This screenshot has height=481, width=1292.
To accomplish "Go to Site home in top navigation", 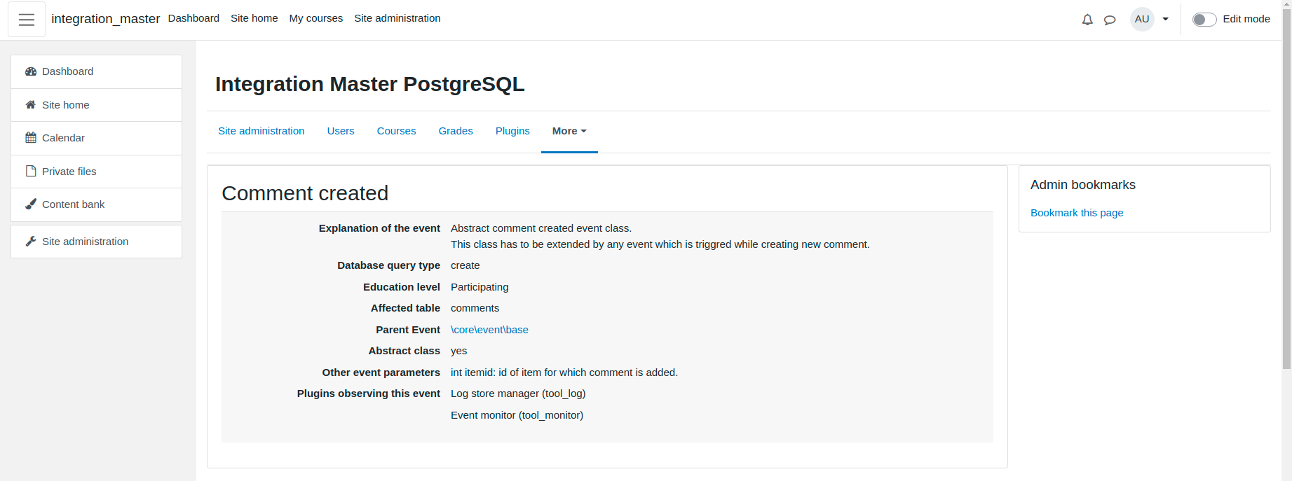I will click(254, 18).
